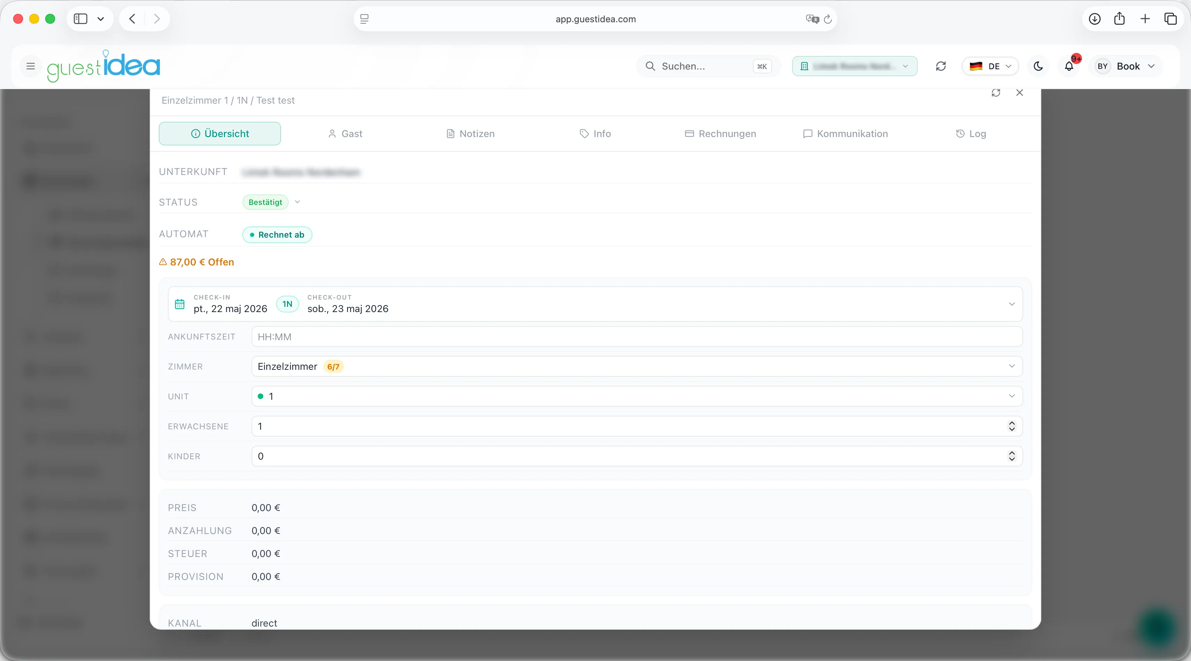
Task: Reload the reservation dialog
Action: pos(996,93)
